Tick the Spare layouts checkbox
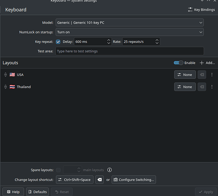218x196 pixels. point(58,170)
